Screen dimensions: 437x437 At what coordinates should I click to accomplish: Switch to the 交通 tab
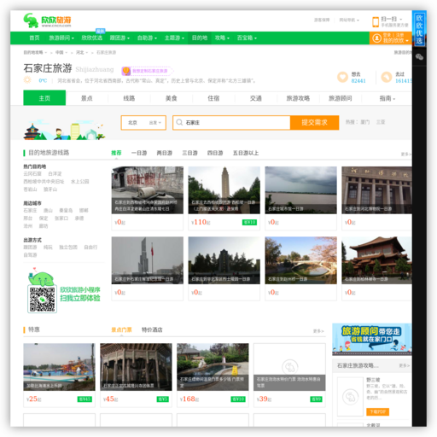256,98
